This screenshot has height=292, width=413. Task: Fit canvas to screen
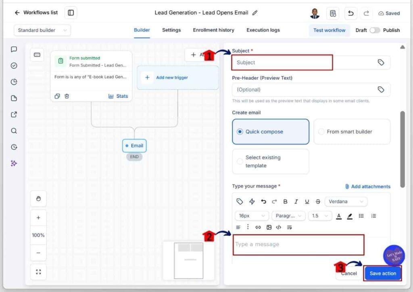coord(38,272)
